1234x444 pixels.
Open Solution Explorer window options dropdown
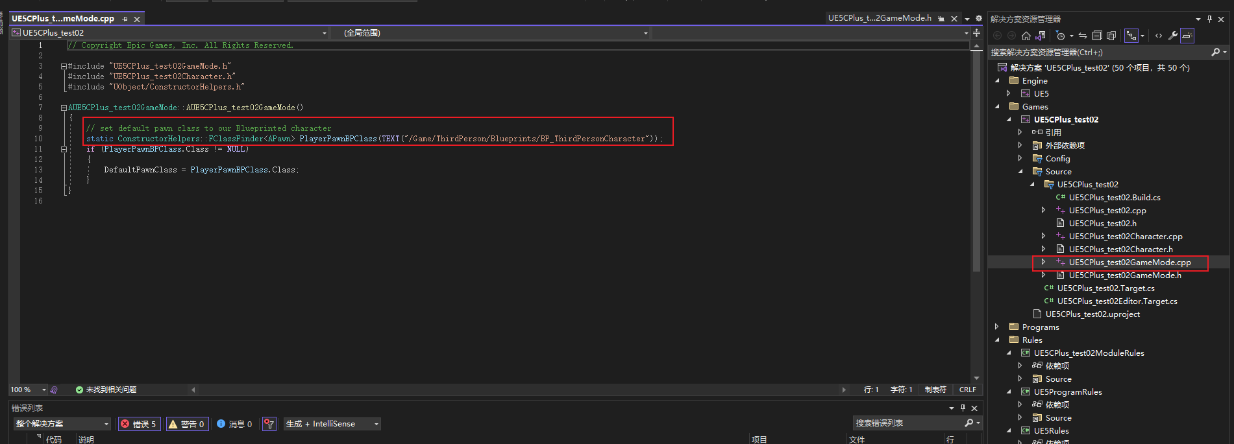point(1198,19)
